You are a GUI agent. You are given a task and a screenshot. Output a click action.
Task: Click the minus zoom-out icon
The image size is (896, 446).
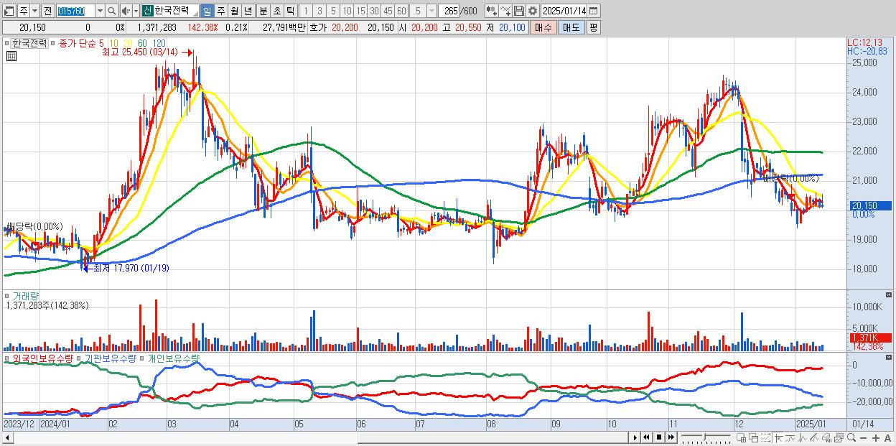(864, 438)
